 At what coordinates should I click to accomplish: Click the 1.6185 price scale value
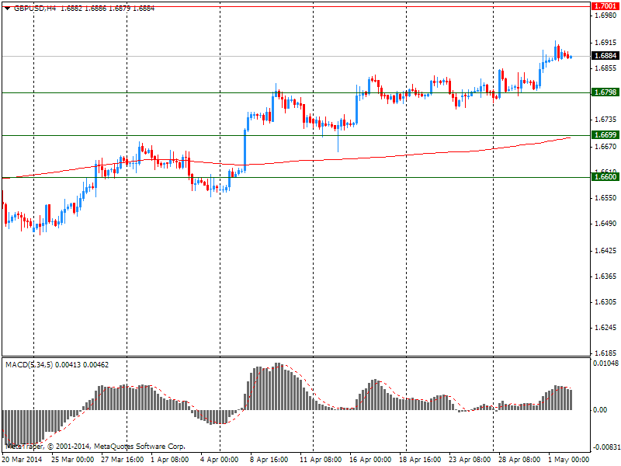click(605, 353)
